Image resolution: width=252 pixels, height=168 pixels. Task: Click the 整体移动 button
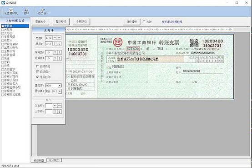pyautogui.click(x=61, y=21)
